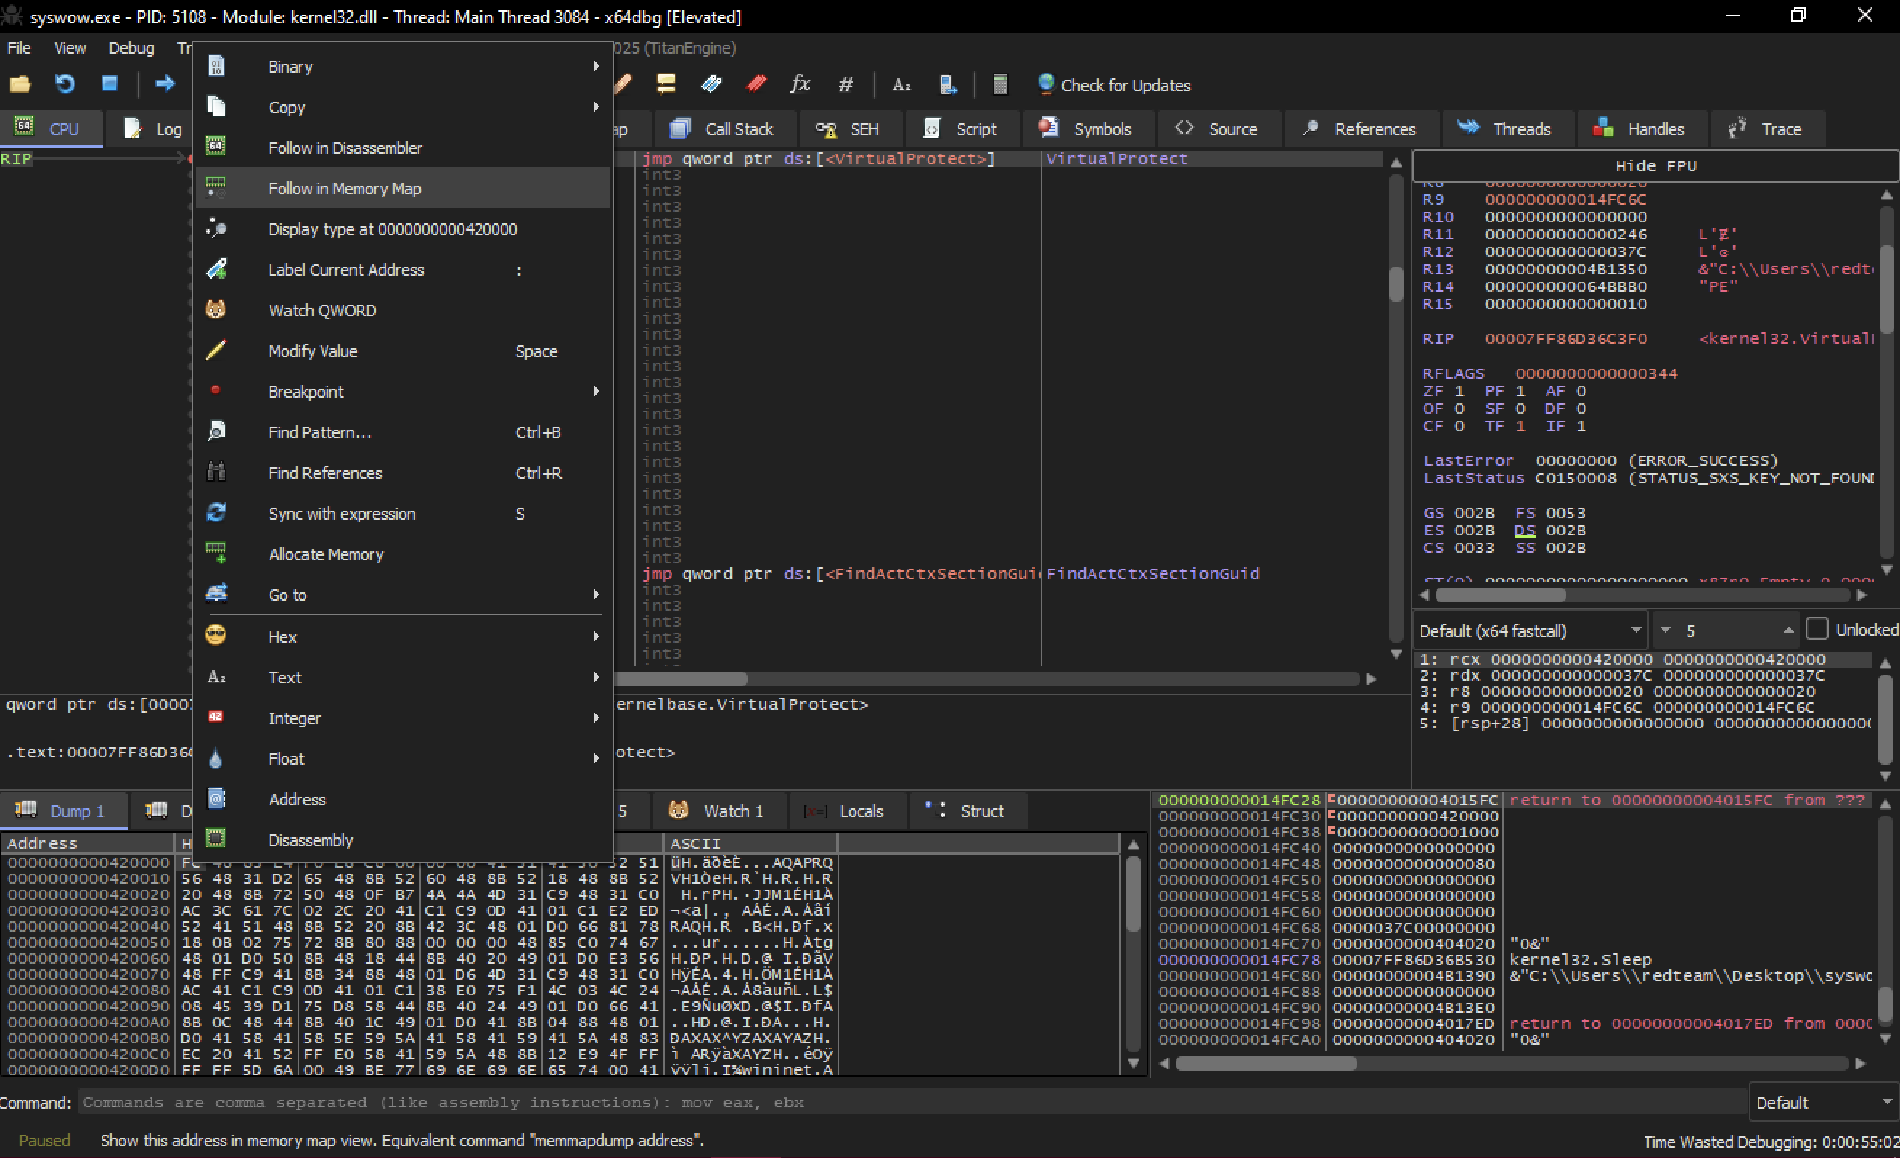This screenshot has width=1900, height=1158.
Task: Click the disassembly horizontal scrollbar thumb
Action: tap(680, 679)
